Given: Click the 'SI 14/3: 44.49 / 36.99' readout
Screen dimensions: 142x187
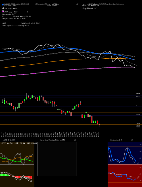Looking at the screenshot, I should [22, 16].
